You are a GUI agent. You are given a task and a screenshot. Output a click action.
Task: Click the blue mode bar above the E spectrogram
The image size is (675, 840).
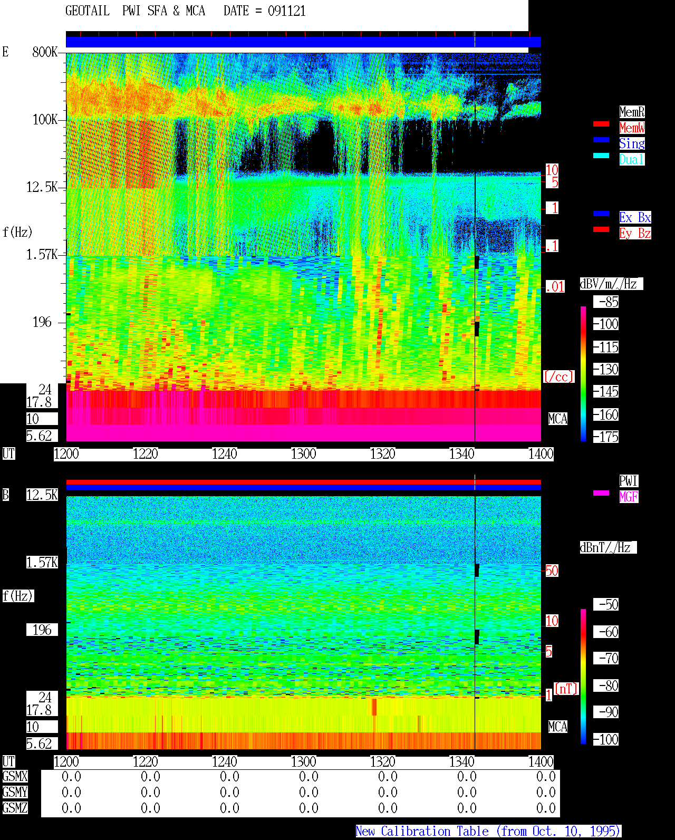303,42
